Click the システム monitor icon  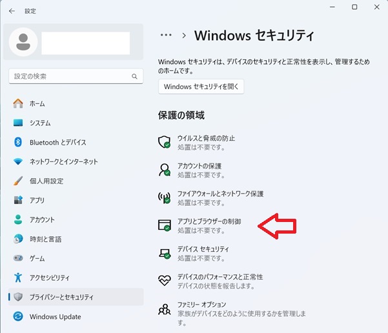(18, 123)
